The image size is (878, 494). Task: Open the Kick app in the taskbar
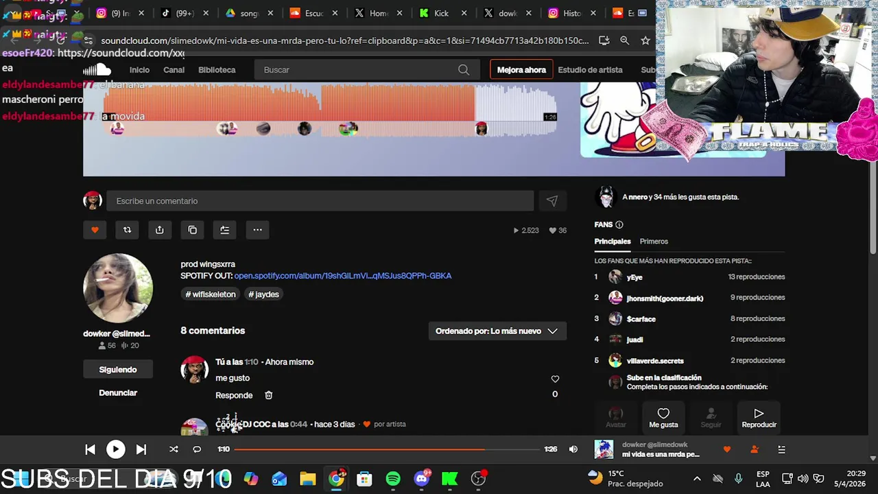(x=450, y=478)
